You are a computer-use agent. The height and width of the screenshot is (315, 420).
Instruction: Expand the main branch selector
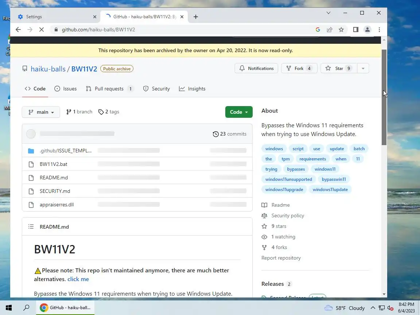tap(41, 112)
